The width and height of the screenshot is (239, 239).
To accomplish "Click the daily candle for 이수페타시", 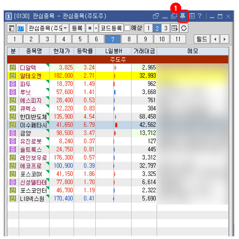I will 116,125.
